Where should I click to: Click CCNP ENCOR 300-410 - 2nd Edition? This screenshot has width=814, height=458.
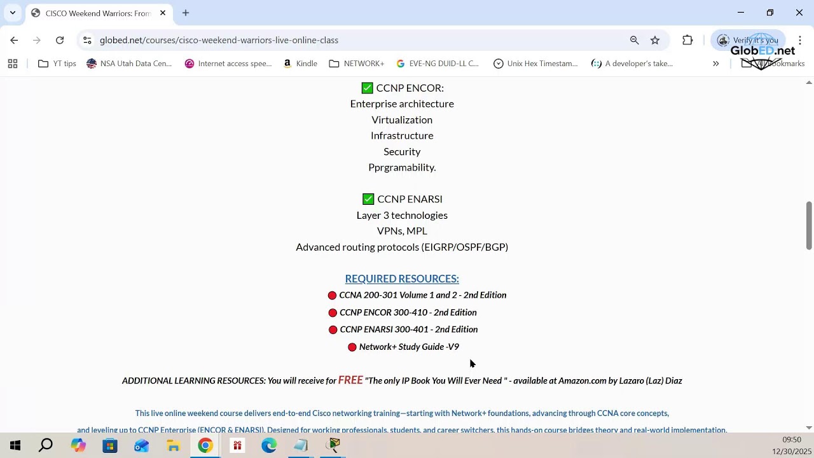[x=408, y=312]
